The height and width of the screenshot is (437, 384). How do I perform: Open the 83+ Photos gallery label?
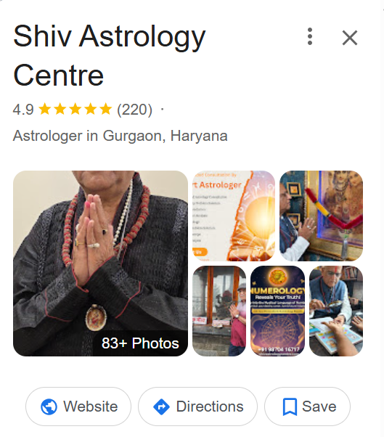(140, 343)
